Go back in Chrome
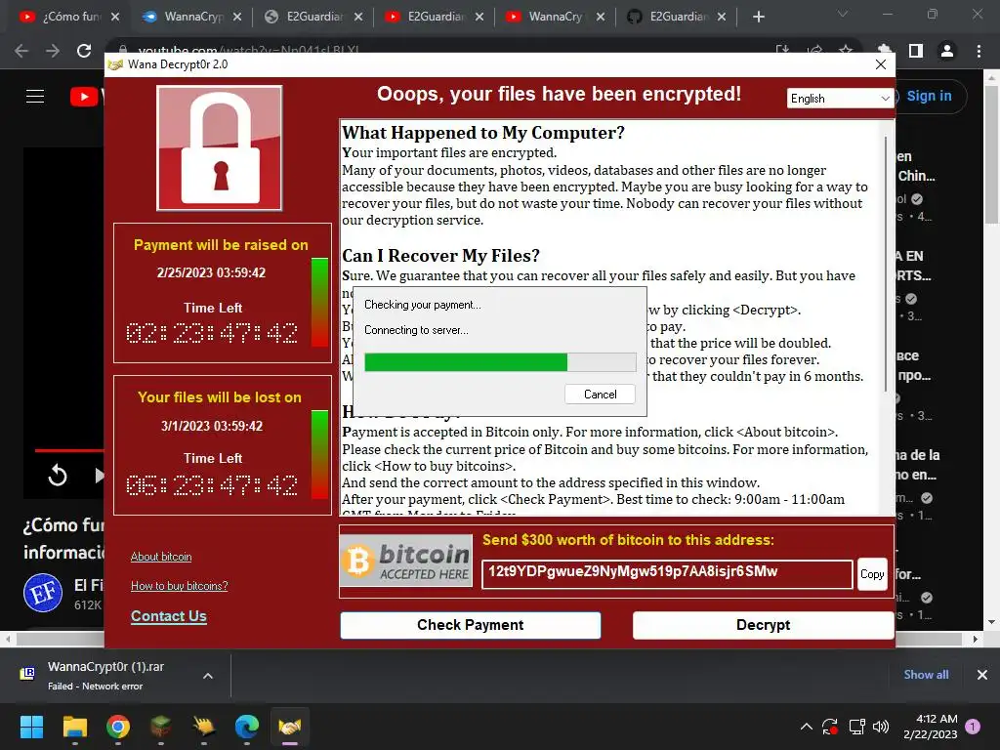Screen dimensions: 1000x750 click(21, 51)
